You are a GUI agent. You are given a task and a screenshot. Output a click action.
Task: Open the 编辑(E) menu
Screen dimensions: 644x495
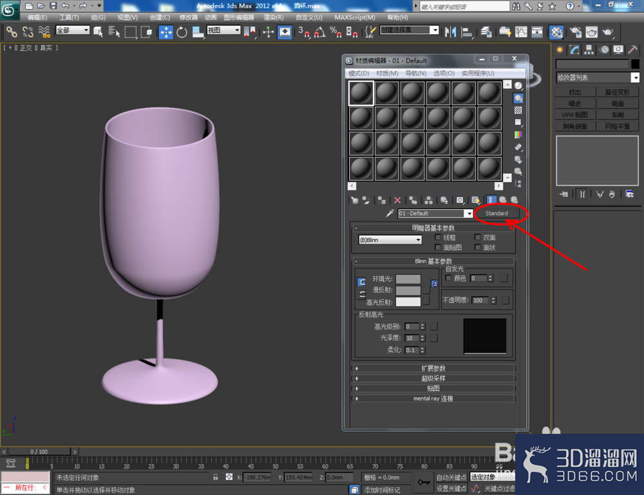point(37,17)
